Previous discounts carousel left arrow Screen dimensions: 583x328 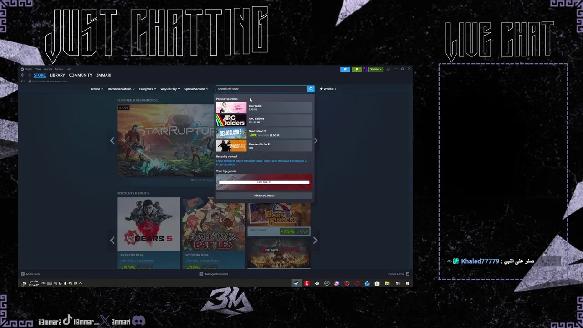point(112,240)
